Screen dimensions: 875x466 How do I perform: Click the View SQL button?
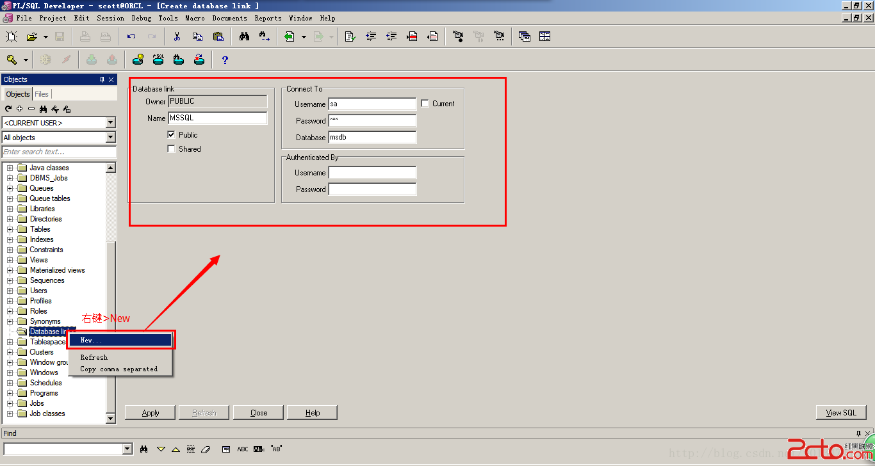(841, 413)
